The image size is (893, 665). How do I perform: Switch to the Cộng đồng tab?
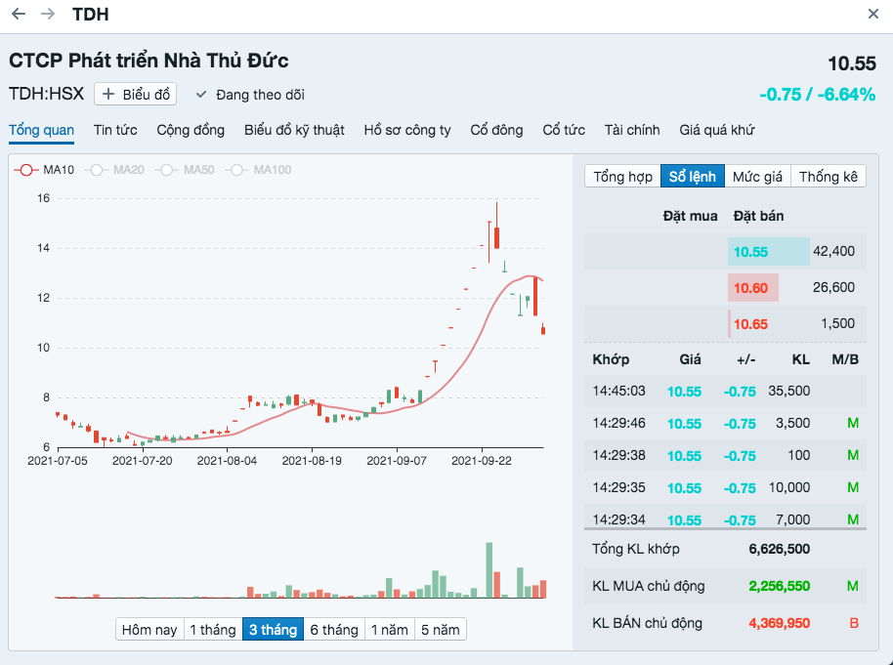coord(191,130)
